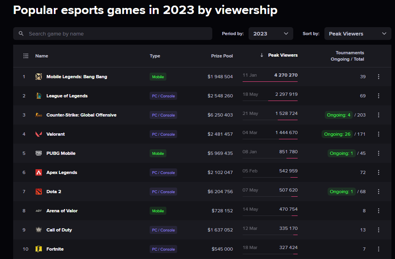The image size is (395, 259).
Task: Click the Valorant logo icon
Action: pos(39,134)
